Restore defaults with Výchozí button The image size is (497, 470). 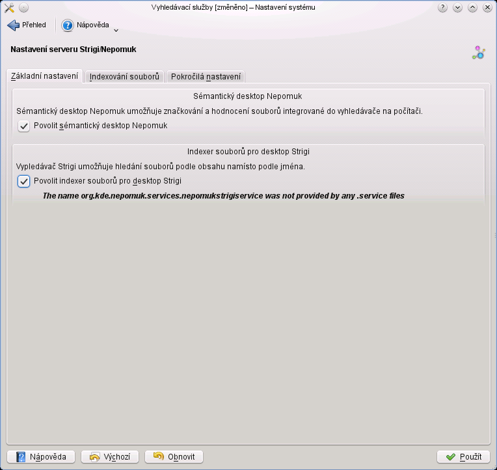click(110, 457)
